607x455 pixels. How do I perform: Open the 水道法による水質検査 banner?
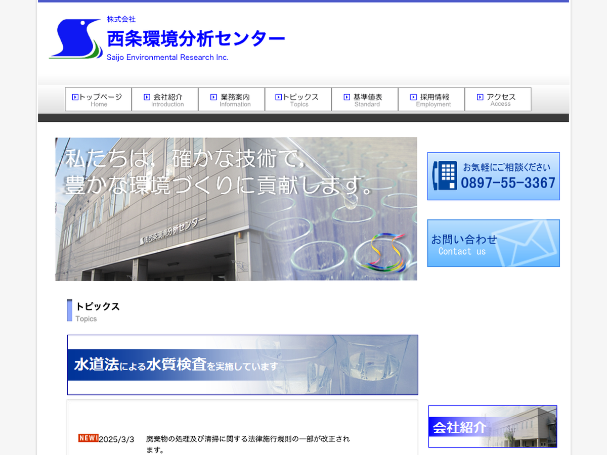tap(243, 365)
